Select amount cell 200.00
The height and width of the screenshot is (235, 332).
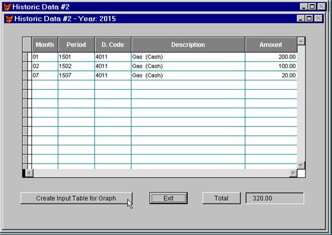[x=271, y=57]
